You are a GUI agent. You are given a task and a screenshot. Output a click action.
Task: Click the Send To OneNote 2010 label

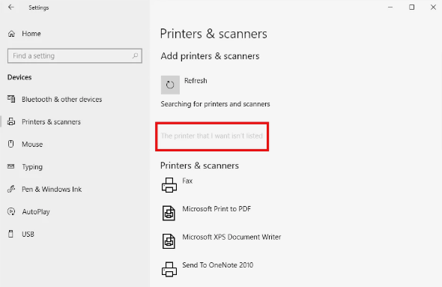point(217,265)
